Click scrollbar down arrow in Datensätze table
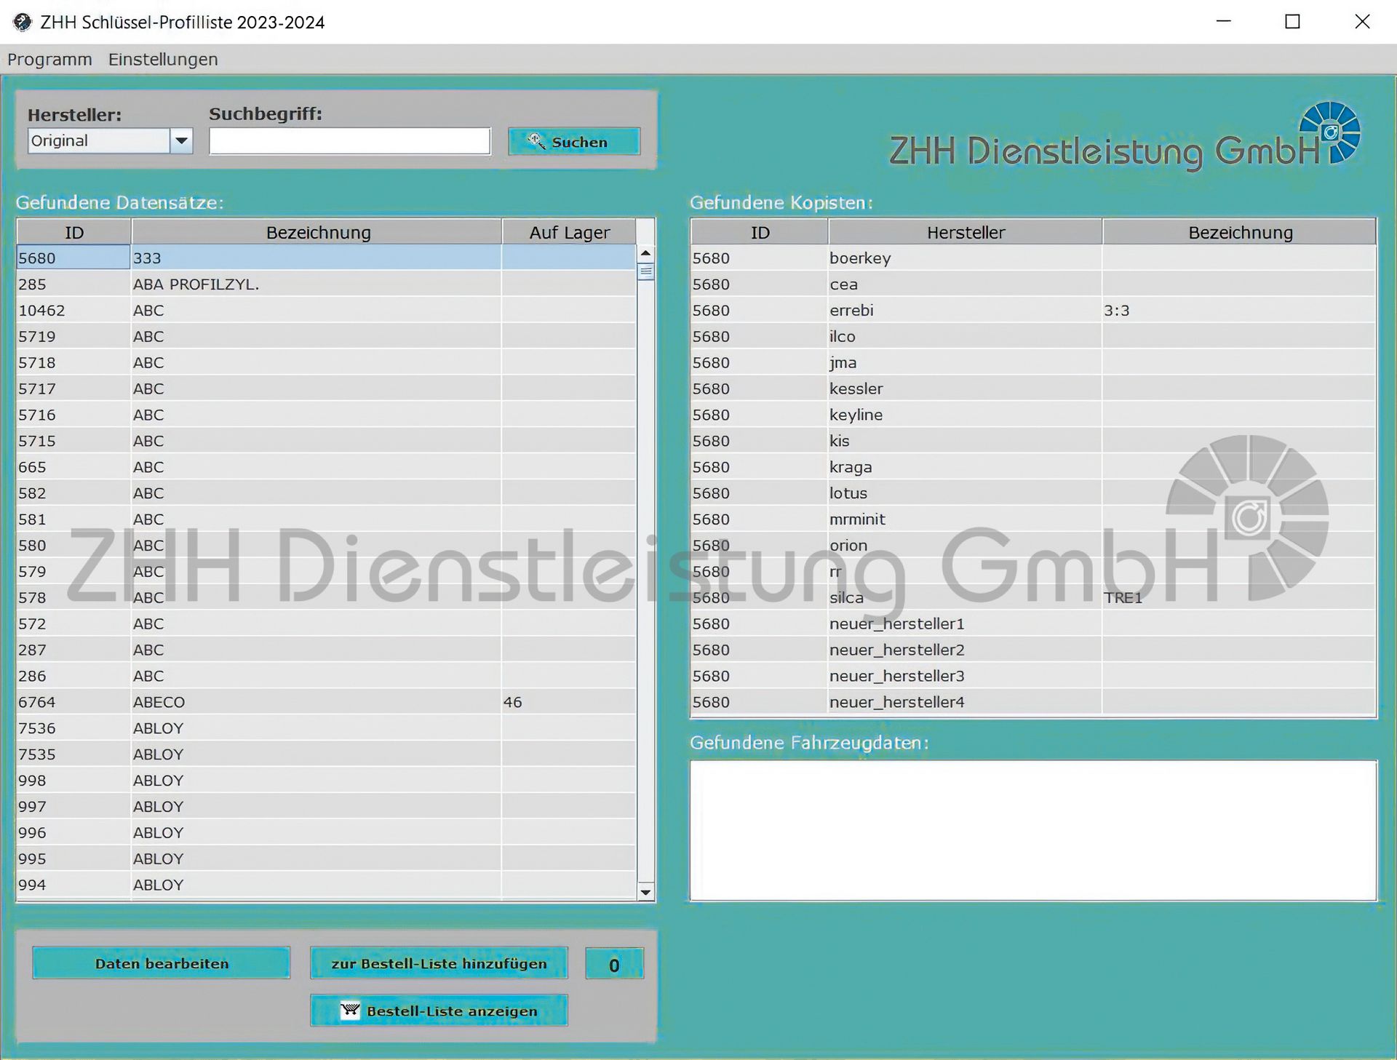Image resolution: width=1397 pixels, height=1060 pixels. tap(645, 892)
